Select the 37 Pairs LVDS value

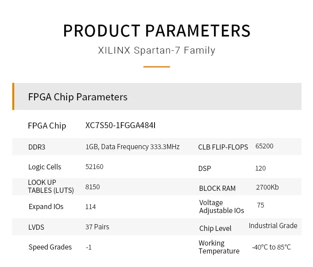coord(97,227)
